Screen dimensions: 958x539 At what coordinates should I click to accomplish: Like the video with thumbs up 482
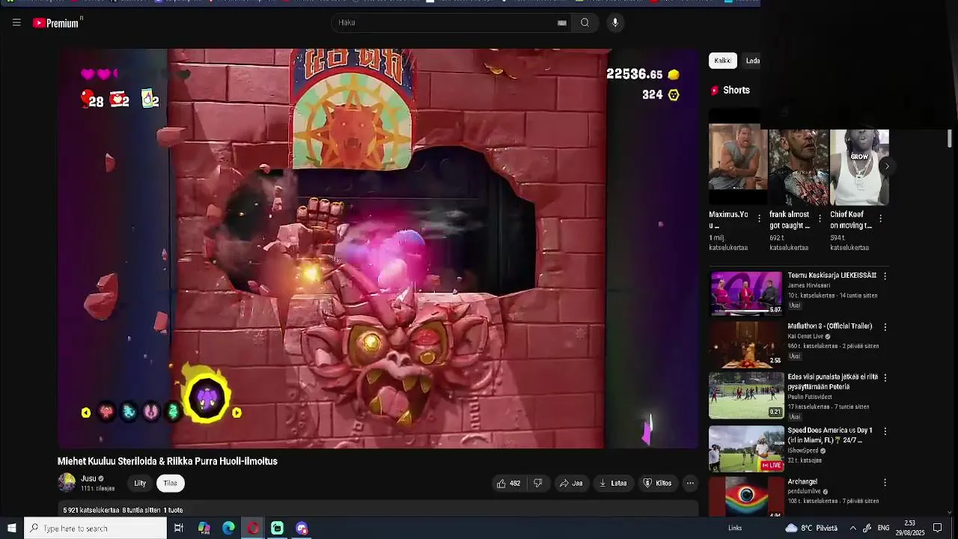tap(508, 483)
